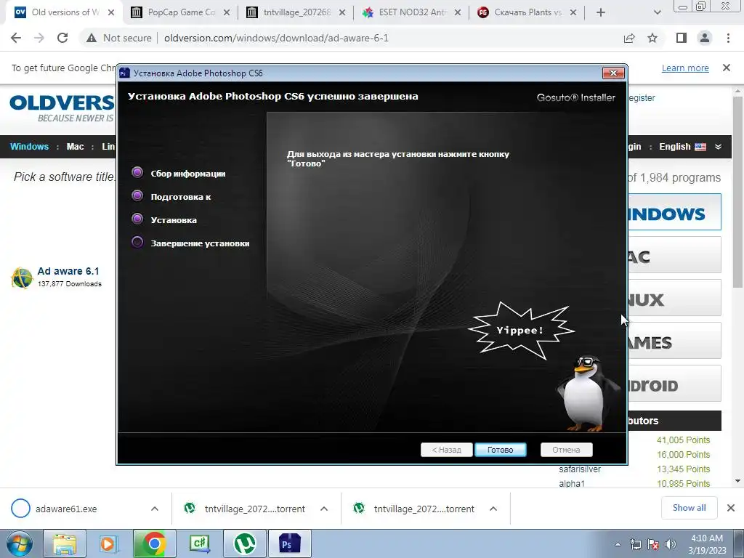Image resolution: width=744 pixels, height=558 pixels.
Task: Open the English language selector
Action: [682, 147]
